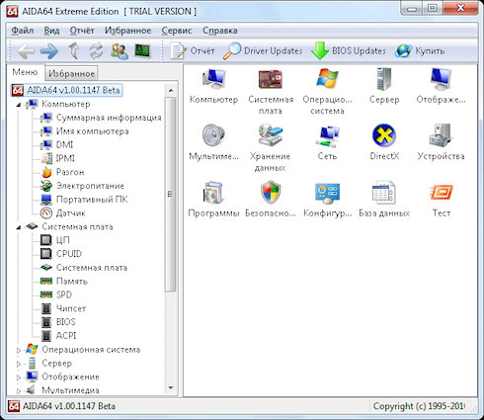Select Чипсет tree item
The image size is (484, 420).
pos(63,308)
